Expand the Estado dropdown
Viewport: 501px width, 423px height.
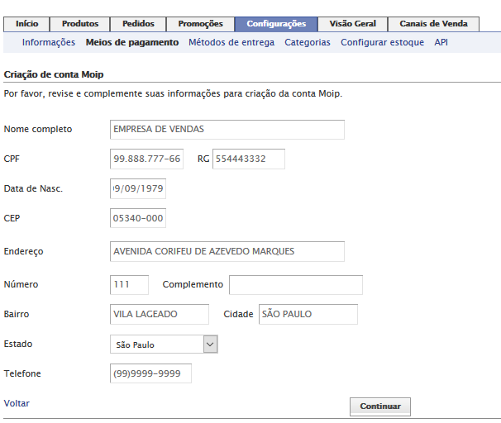(164, 345)
